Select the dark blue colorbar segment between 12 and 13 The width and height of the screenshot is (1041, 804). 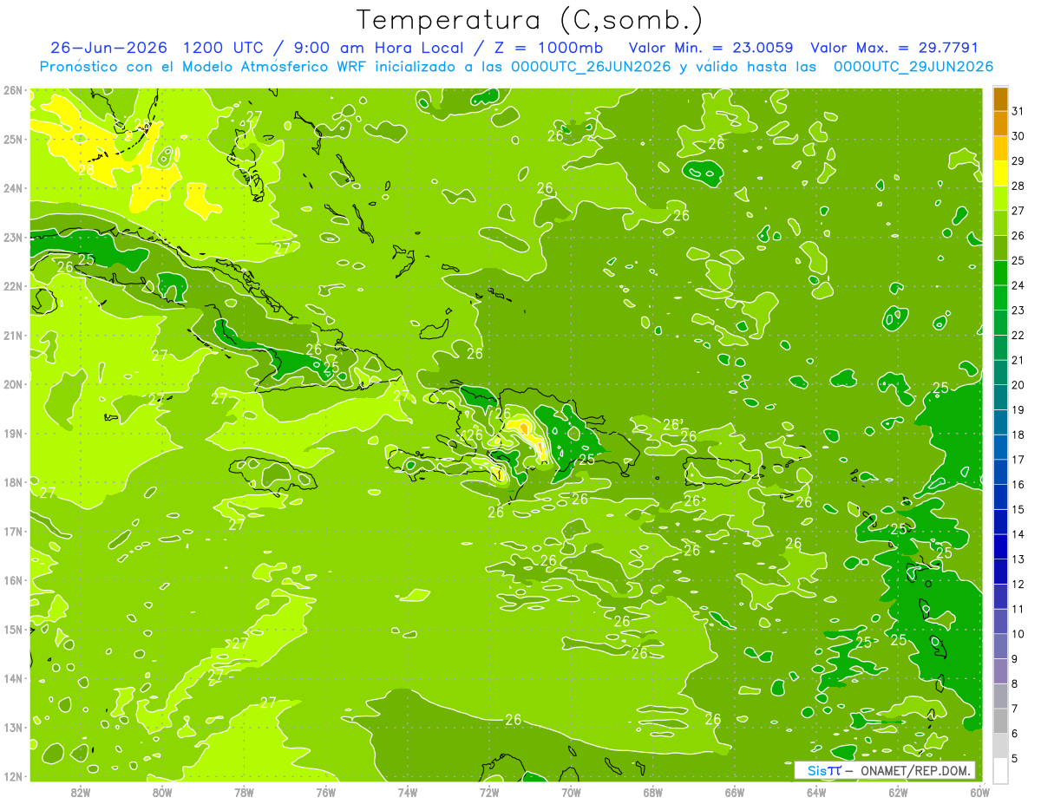pos(1000,571)
